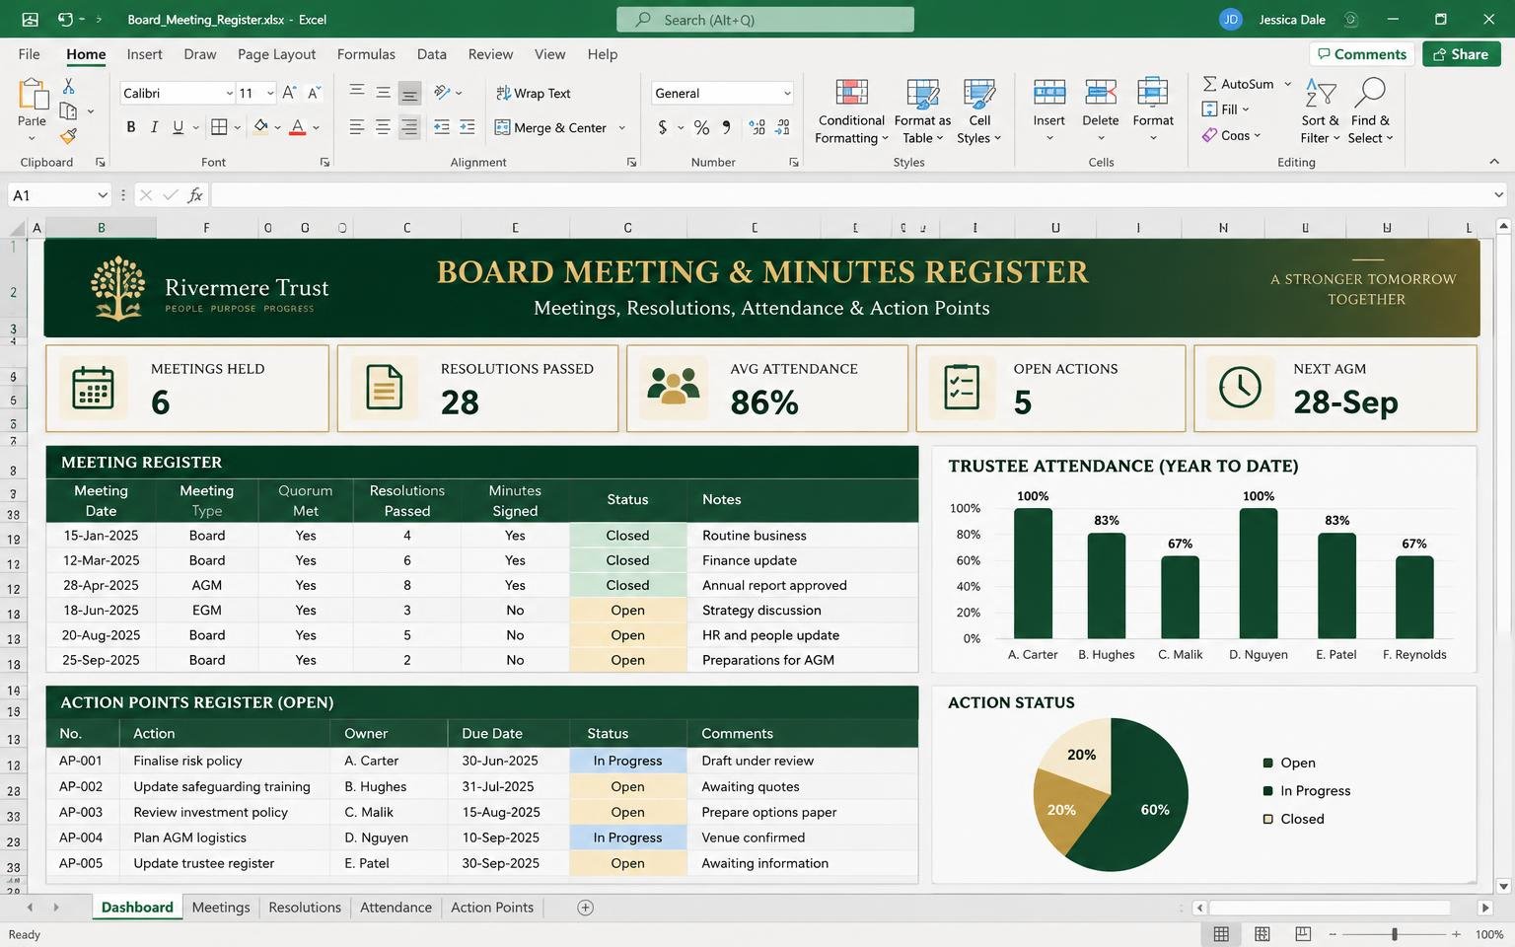
Task: Open the Formulas ribbon tab
Action: point(366,54)
